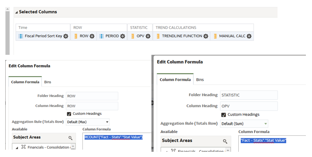Click the RCOUNT column formula text

pyautogui.click(x=113, y=137)
